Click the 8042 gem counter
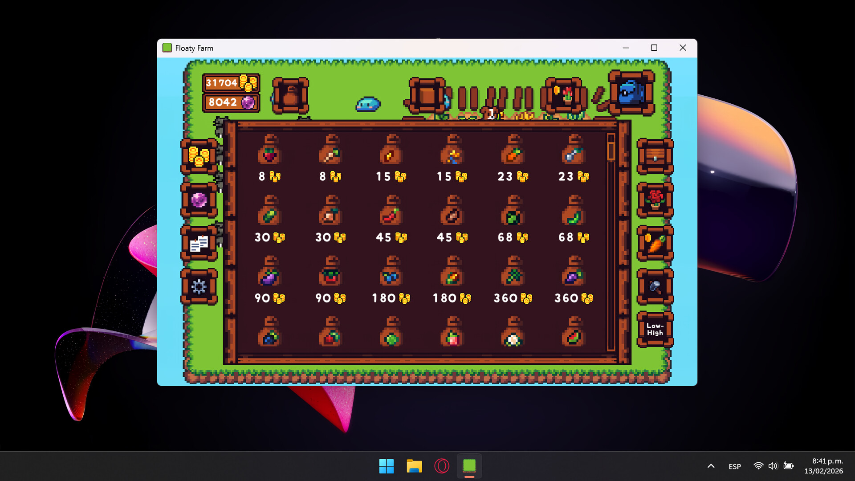 pyautogui.click(x=230, y=102)
